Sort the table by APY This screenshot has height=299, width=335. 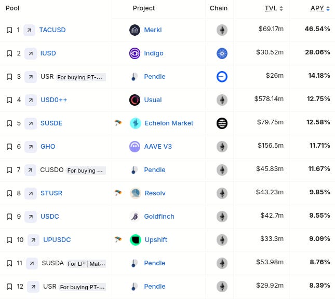pyautogui.click(x=320, y=8)
